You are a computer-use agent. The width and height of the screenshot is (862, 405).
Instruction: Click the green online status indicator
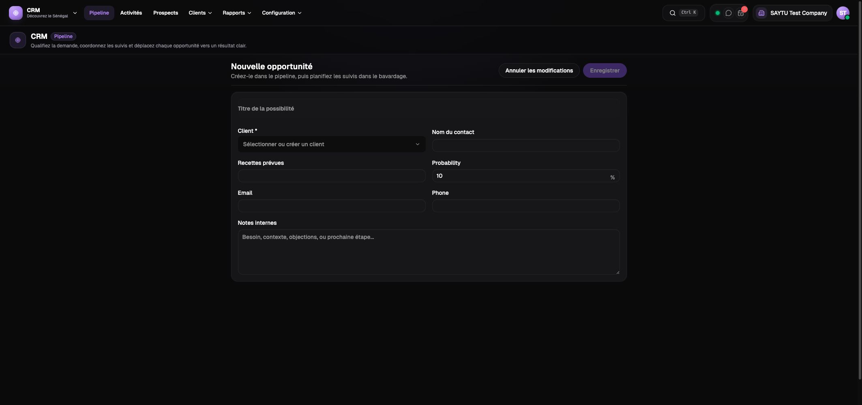[717, 13]
